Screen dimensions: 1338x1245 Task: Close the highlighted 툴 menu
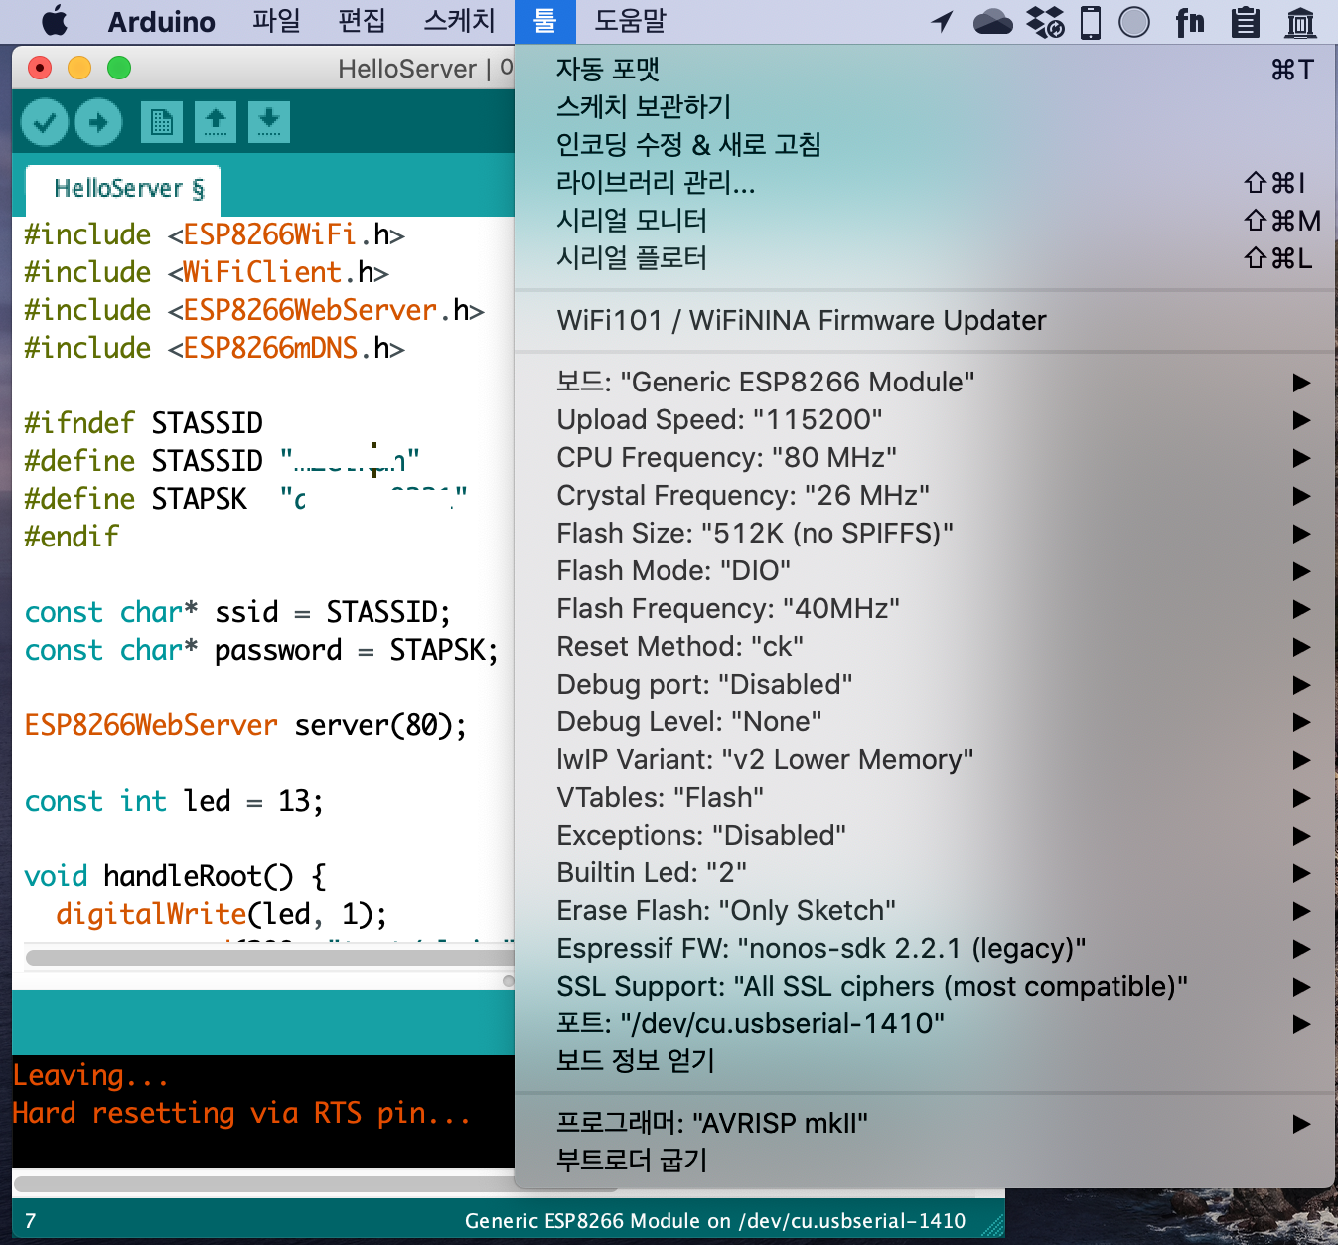[x=545, y=22]
